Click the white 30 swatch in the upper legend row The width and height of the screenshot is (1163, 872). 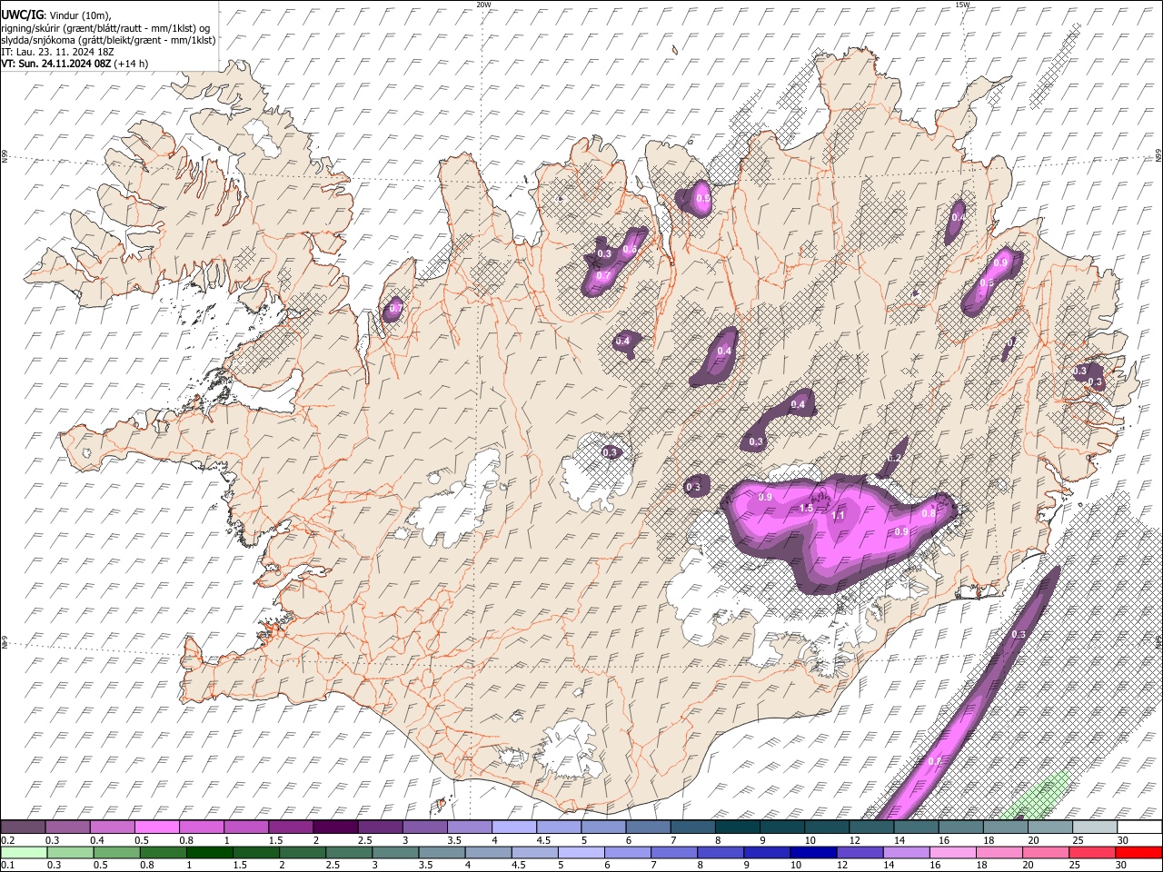coord(1139,827)
